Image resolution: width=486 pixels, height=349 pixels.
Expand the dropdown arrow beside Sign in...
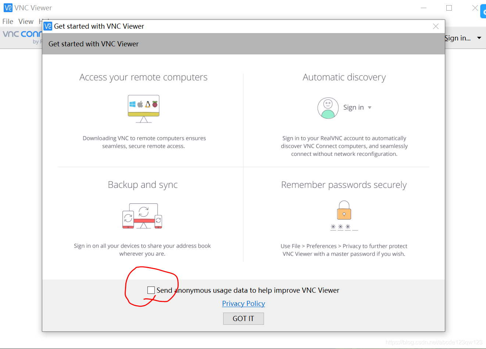(479, 38)
